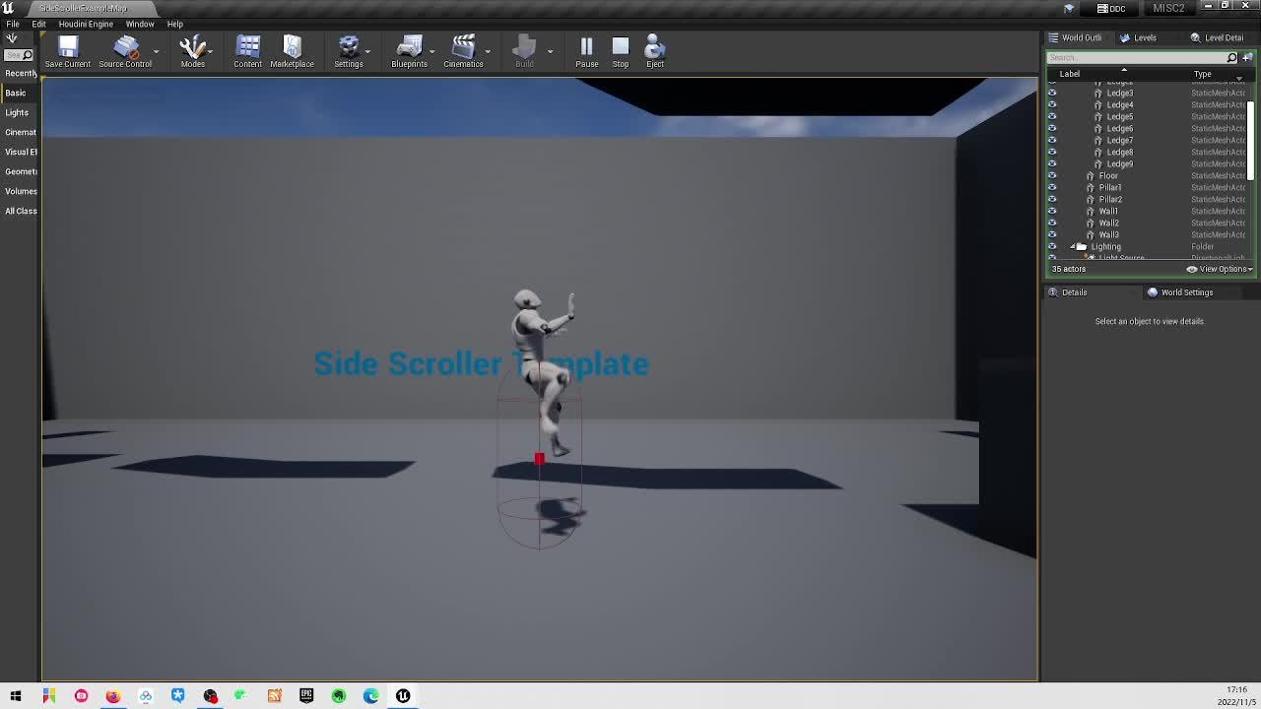Open the Windows Start menu

(x=16, y=696)
